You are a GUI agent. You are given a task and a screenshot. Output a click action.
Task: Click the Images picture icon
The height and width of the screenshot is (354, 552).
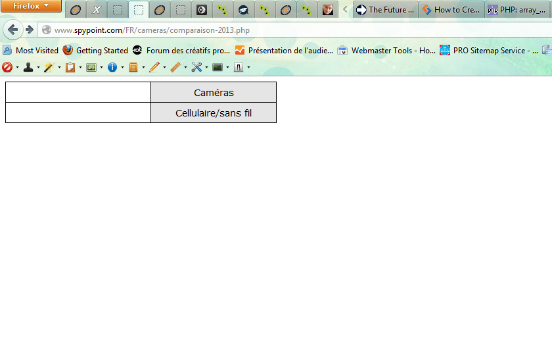[x=91, y=67]
